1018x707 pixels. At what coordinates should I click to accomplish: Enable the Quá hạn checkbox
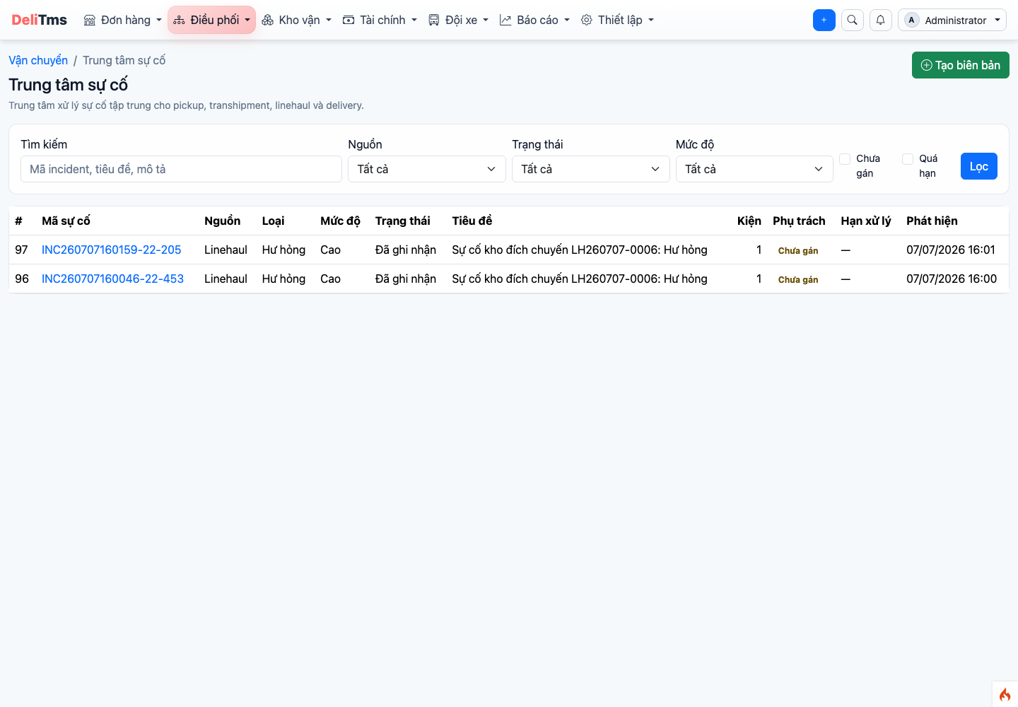tap(908, 159)
